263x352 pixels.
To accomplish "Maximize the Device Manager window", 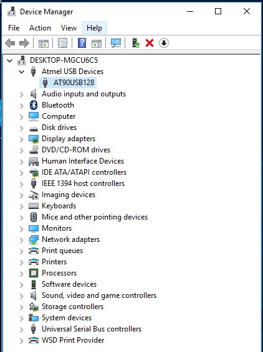I will [218, 11].
